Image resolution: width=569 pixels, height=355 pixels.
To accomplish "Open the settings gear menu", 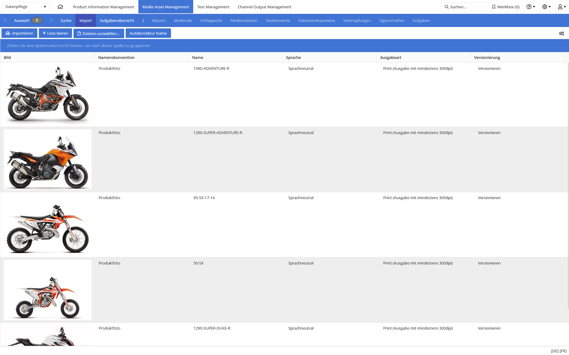I will 546,7.
